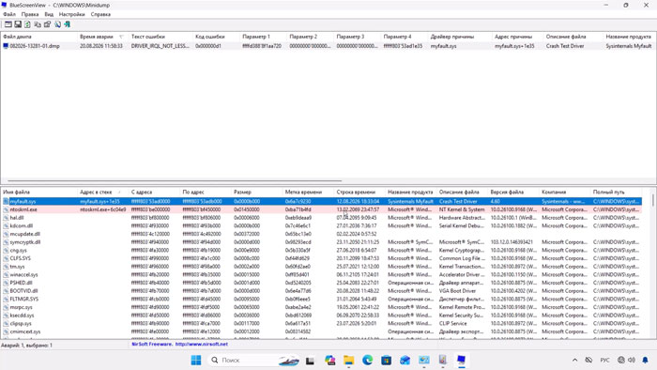
Task: Select the BOOTVID.dll driver row
Action: (321, 291)
